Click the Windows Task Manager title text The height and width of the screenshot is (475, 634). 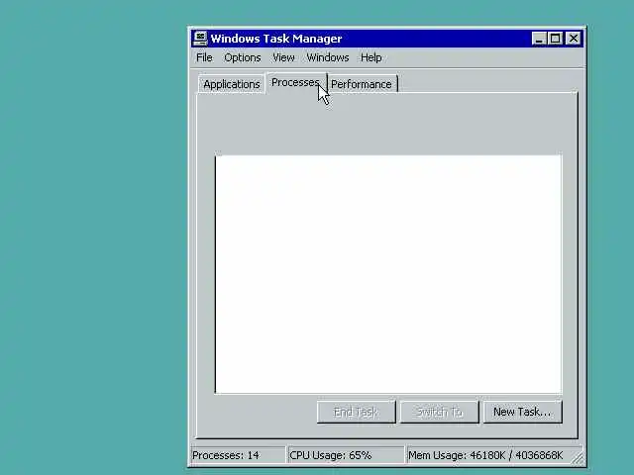click(x=276, y=39)
